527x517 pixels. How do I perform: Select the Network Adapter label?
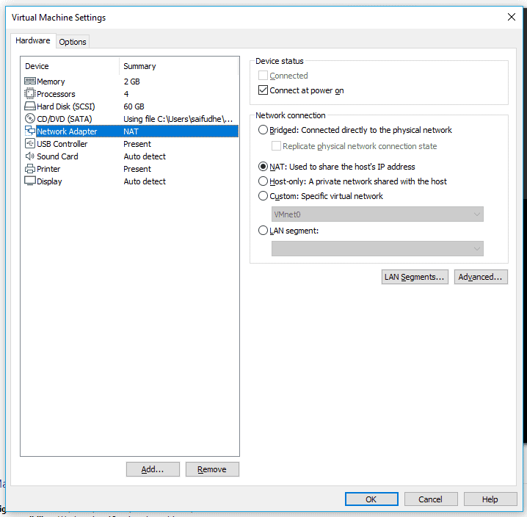click(x=67, y=131)
